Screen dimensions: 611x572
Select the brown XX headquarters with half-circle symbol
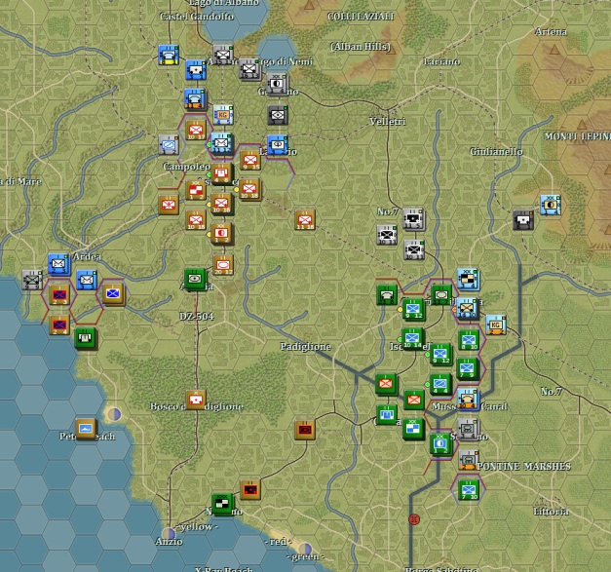click(222, 233)
